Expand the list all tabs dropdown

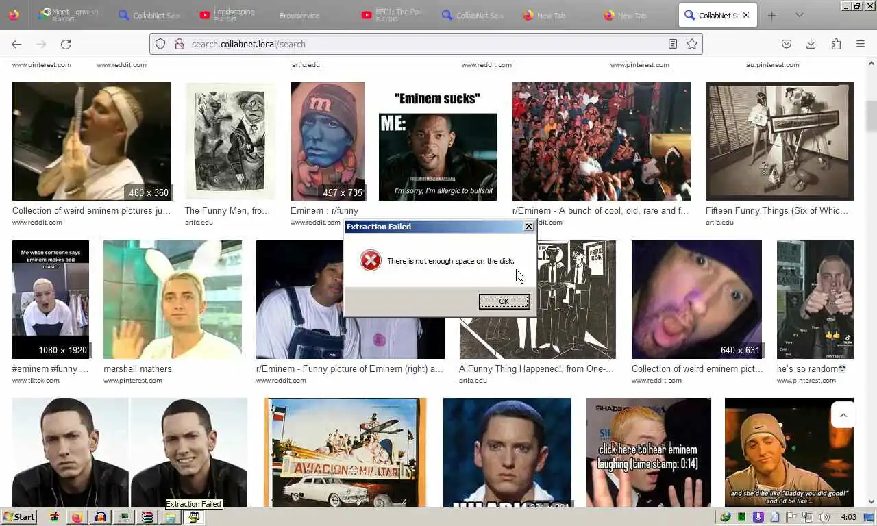click(x=799, y=15)
